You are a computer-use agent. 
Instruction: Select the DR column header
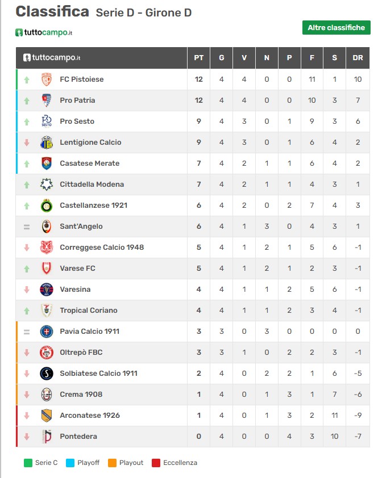point(358,57)
